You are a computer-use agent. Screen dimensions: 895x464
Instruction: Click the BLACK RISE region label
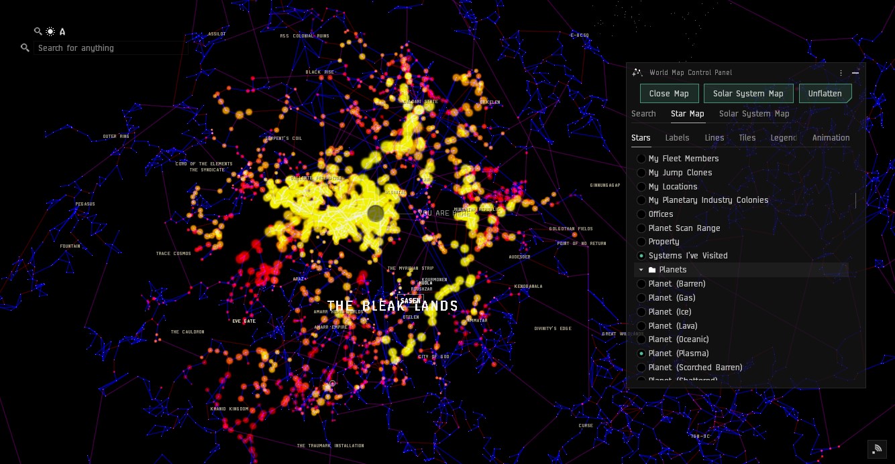[x=320, y=72]
